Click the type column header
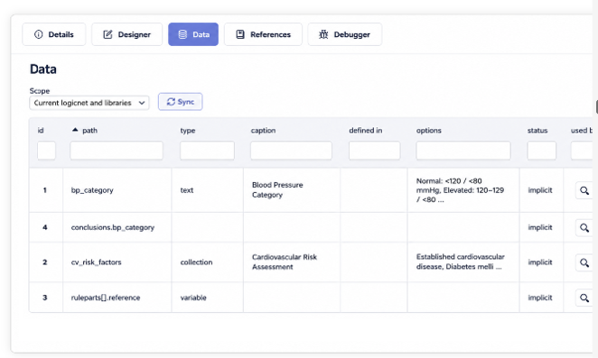Image resolution: width=598 pixels, height=358 pixels. [188, 130]
